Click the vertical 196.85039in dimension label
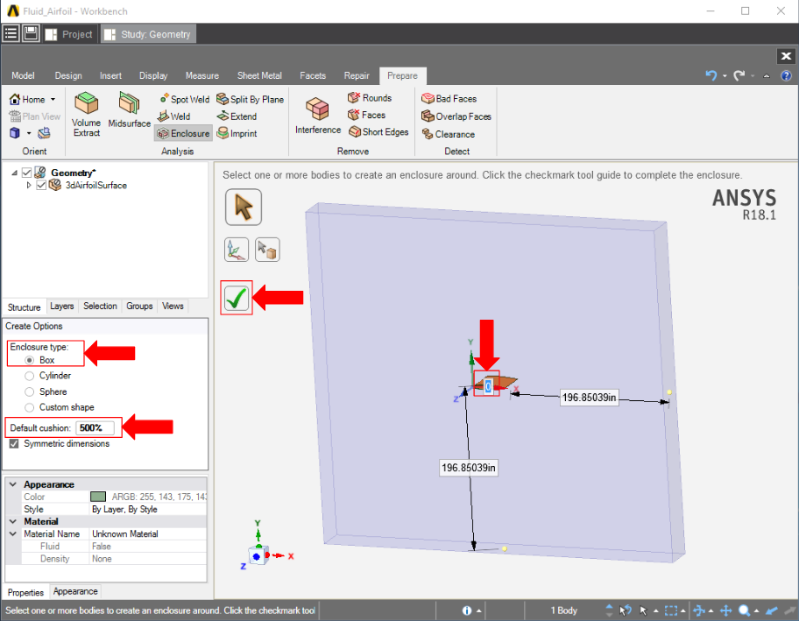Screen dimensions: 799x621 pos(469,468)
